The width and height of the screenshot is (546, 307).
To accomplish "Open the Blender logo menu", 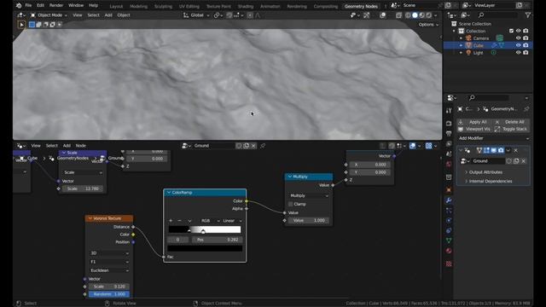I will tap(19, 5).
